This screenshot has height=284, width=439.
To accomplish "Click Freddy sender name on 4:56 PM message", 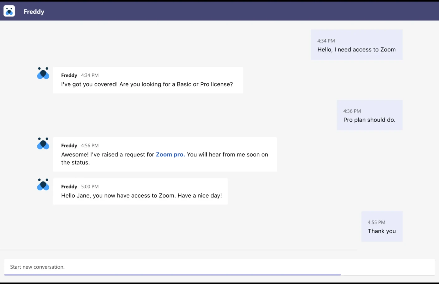I will click(x=69, y=145).
